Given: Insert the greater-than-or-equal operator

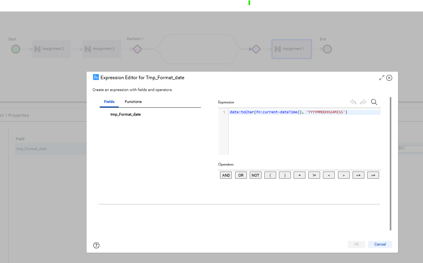Looking at the screenshot, I should click(373, 175).
